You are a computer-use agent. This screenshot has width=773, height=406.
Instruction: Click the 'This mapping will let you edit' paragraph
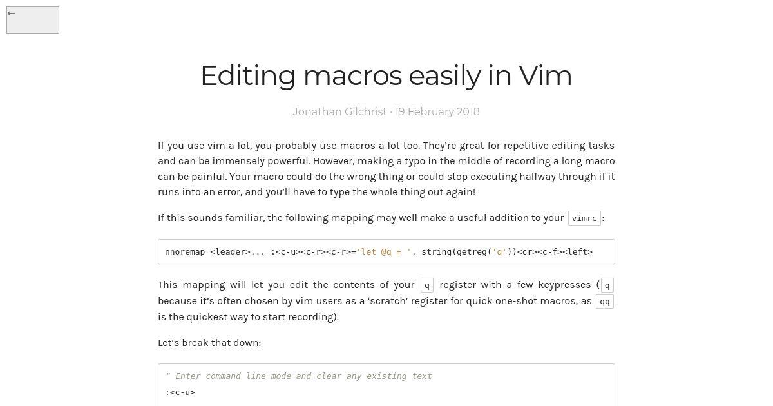coord(386,301)
